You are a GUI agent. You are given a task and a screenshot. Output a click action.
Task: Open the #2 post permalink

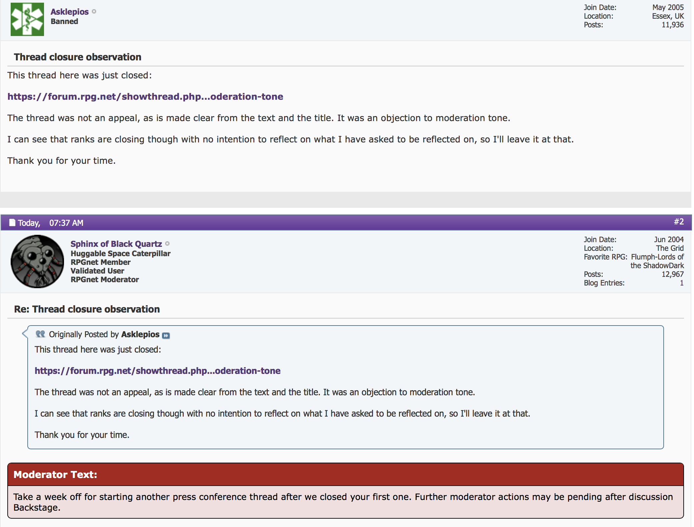tap(679, 222)
